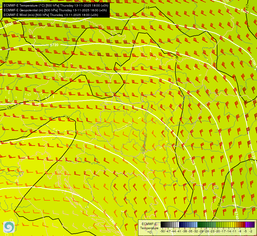The width and height of the screenshot is (257, 236).
Task: Click the -38 tick label on the temperature legend
Action: 185,232
